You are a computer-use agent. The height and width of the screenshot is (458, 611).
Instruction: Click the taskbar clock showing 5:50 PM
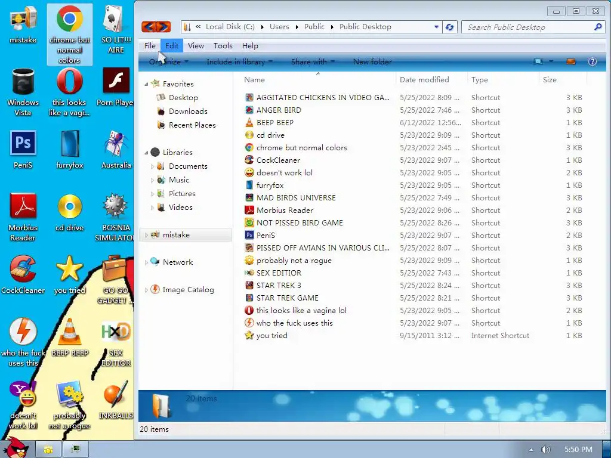coord(578,450)
